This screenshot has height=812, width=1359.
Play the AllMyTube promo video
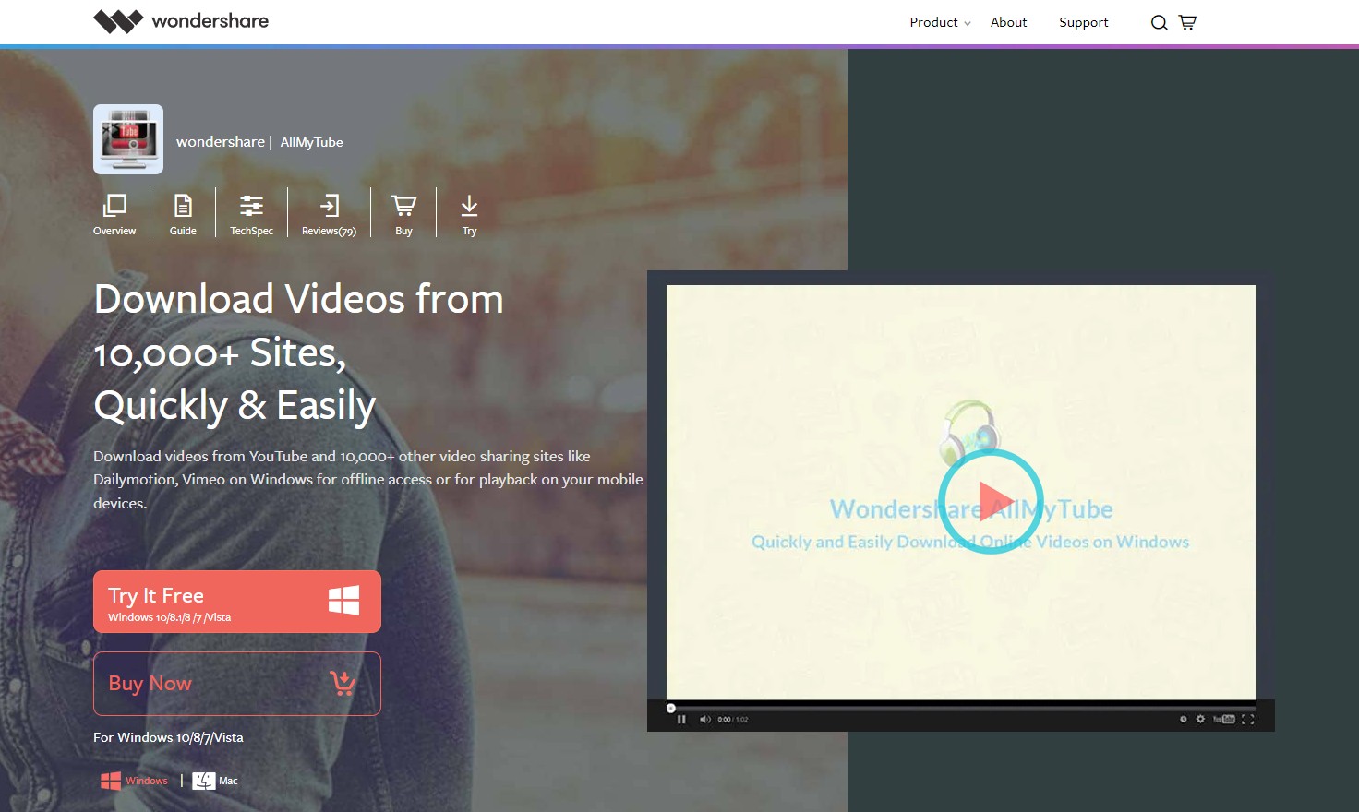[x=991, y=501]
